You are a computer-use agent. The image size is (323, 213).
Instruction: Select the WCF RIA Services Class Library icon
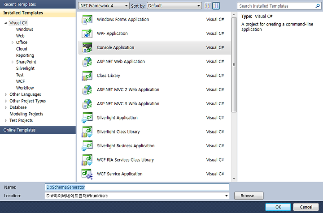tap(87, 160)
